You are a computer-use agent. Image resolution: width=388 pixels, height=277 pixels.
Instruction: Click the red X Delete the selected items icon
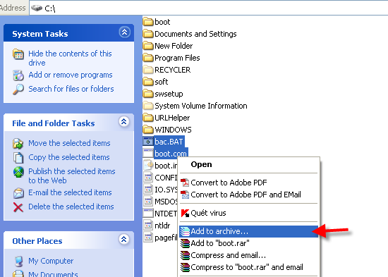[18, 207]
